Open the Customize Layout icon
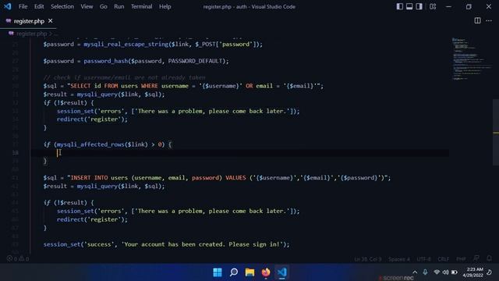This screenshot has width=499, height=281. (x=433, y=6)
